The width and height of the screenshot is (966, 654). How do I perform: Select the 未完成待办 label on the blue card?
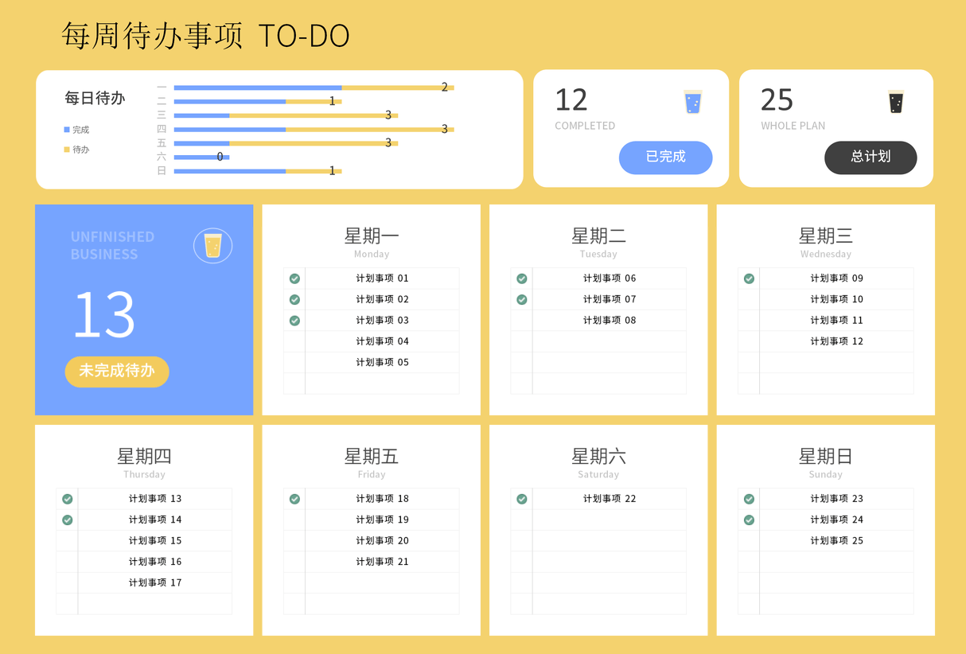117,372
